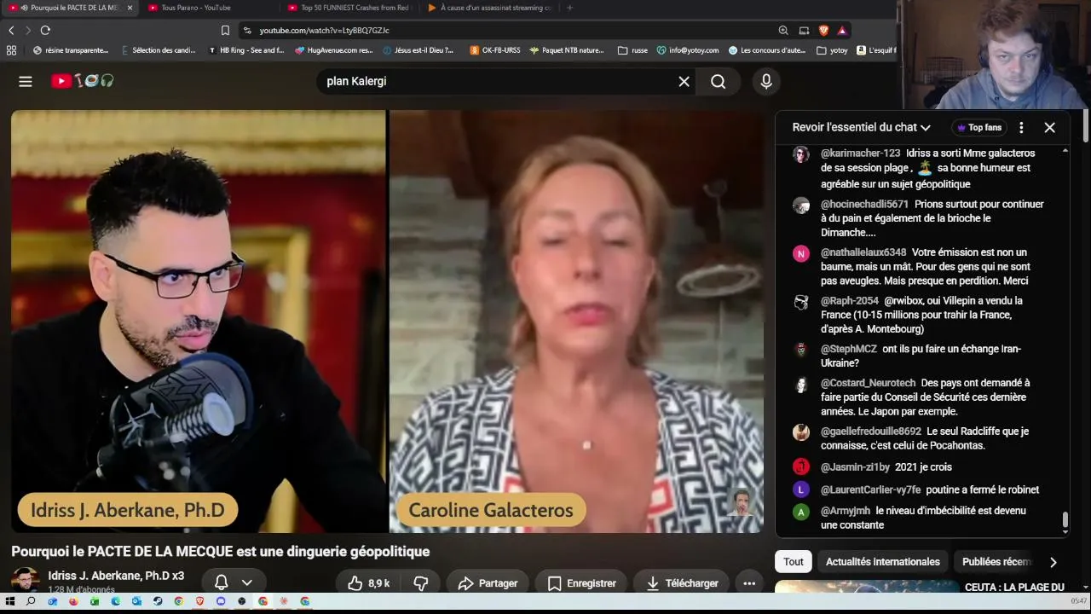Image resolution: width=1091 pixels, height=614 pixels.
Task: Click the @karimacher-123 chat username
Action: pos(860,153)
